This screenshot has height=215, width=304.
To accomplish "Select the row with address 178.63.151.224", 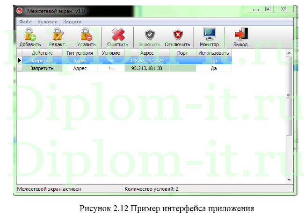I will [147, 60].
